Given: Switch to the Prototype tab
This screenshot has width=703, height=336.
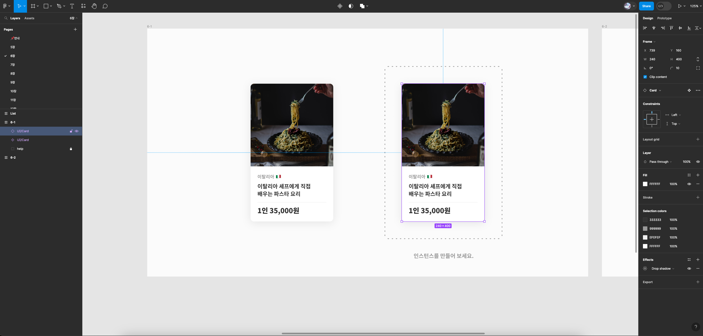Looking at the screenshot, I should (x=664, y=18).
